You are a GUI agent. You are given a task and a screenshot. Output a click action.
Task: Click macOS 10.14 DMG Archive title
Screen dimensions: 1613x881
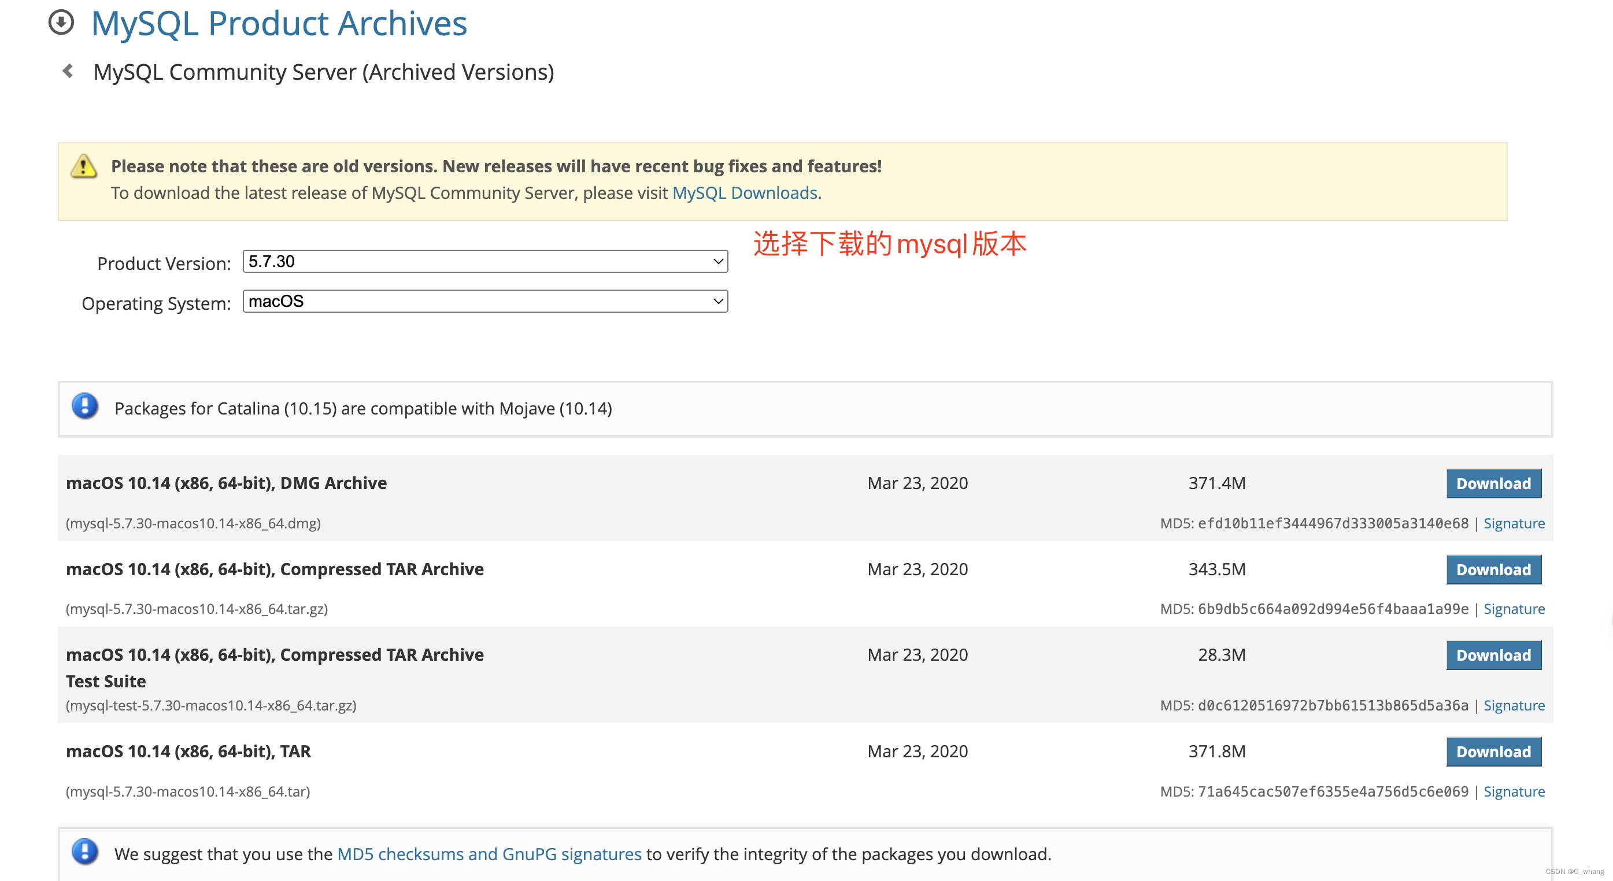click(226, 483)
